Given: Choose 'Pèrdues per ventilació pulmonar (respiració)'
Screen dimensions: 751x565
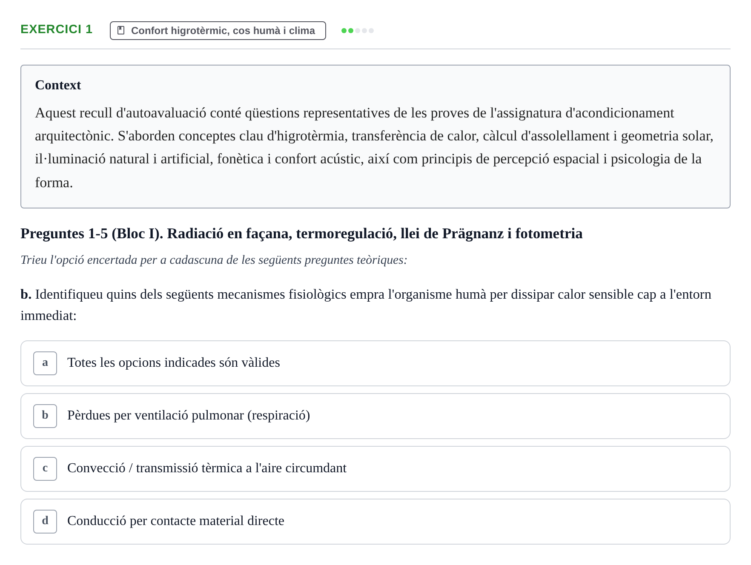Looking at the screenshot, I should tap(375, 416).
